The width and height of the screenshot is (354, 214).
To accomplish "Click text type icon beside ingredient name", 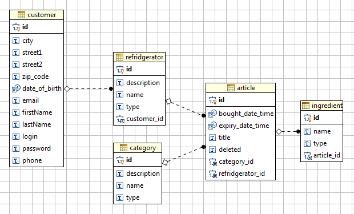I will [x=307, y=131].
